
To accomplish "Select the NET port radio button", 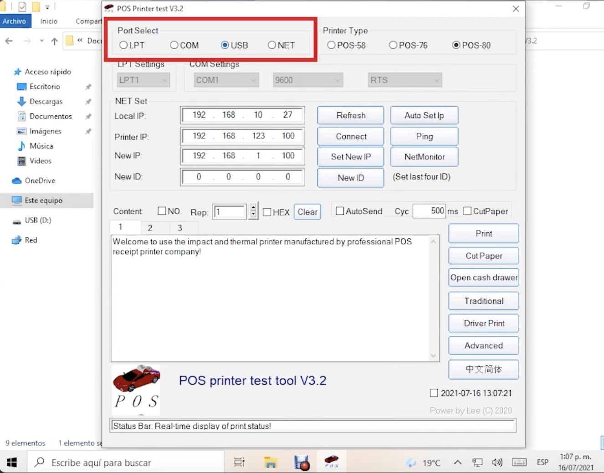I will click(272, 45).
